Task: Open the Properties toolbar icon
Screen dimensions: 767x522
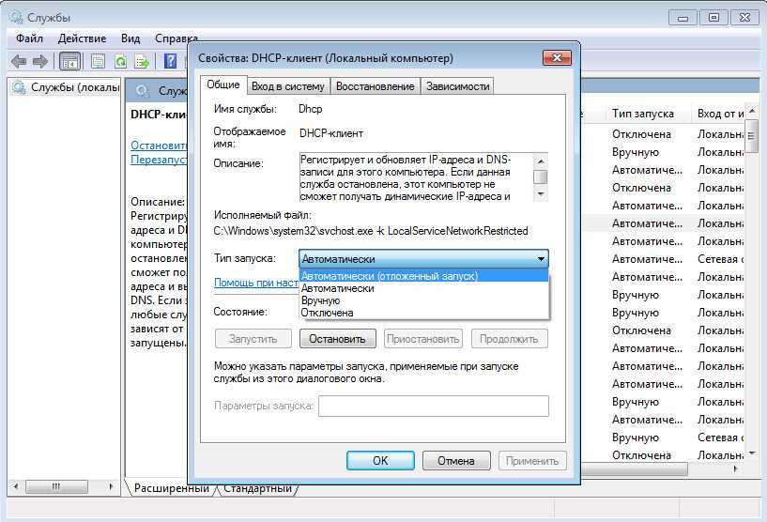Action: click(x=98, y=61)
